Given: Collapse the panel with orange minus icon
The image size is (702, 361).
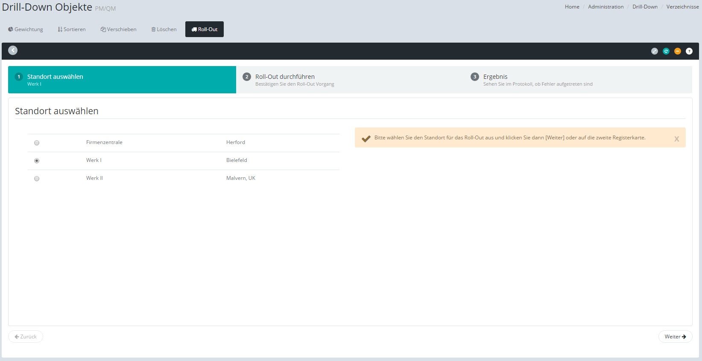Looking at the screenshot, I should click(677, 51).
